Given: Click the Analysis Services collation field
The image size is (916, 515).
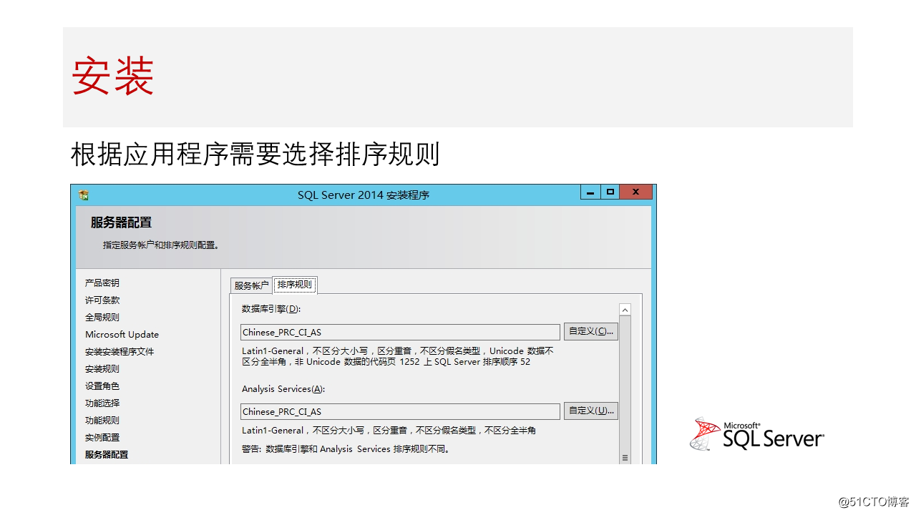Looking at the screenshot, I should point(400,411).
